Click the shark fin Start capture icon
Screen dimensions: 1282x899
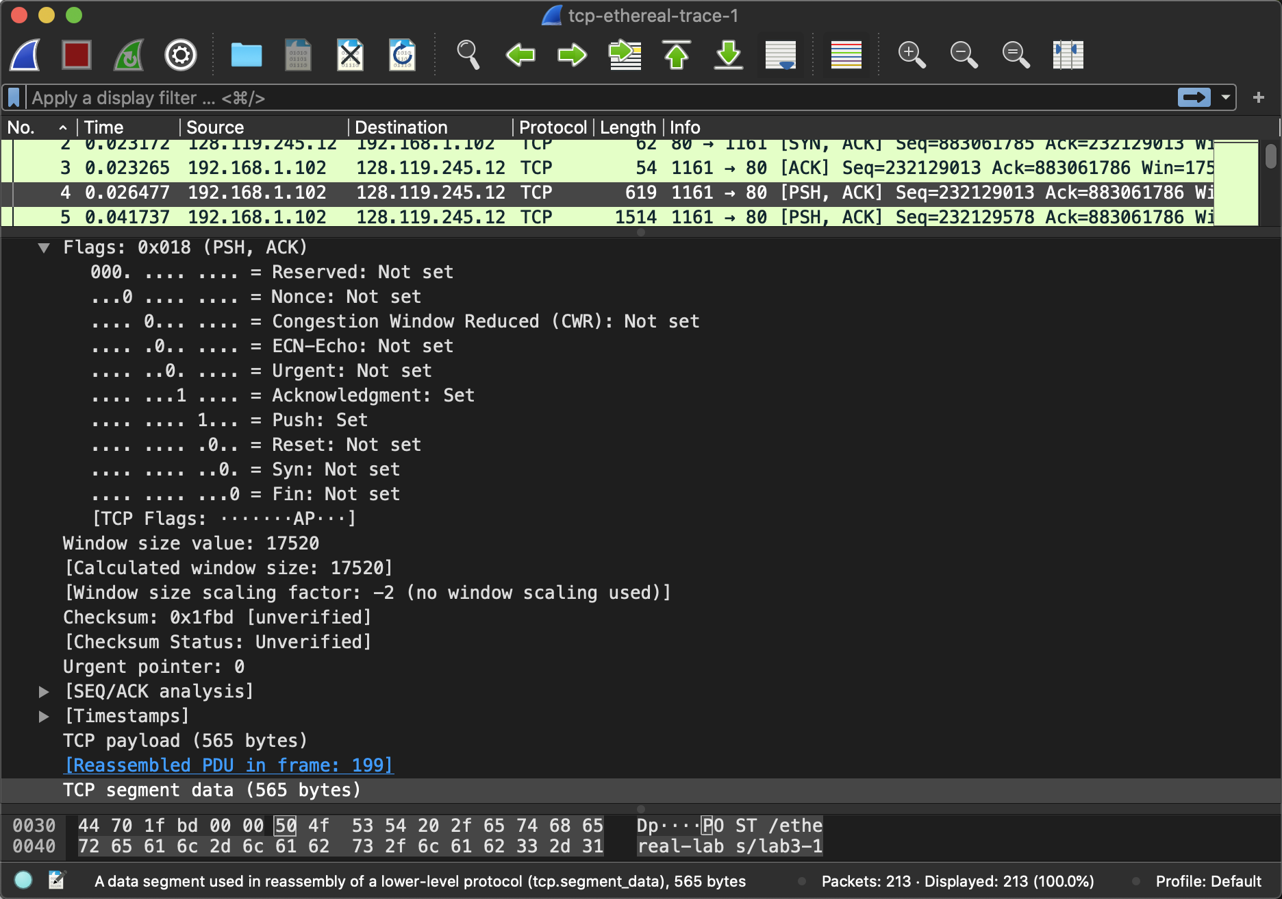tap(25, 55)
